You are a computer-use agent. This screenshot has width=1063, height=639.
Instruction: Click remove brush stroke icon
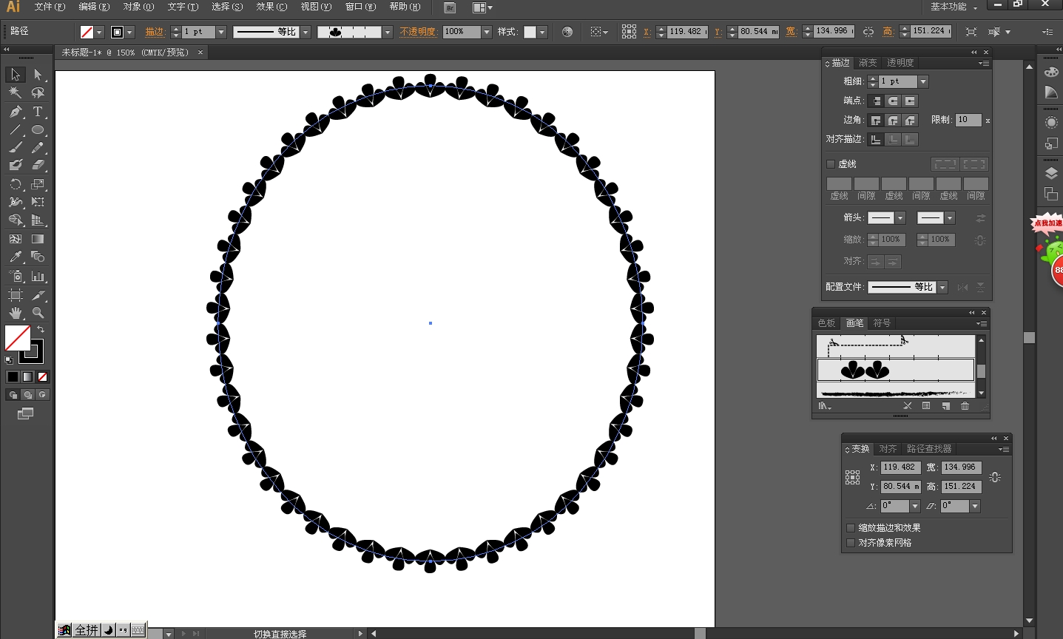[x=908, y=406]
